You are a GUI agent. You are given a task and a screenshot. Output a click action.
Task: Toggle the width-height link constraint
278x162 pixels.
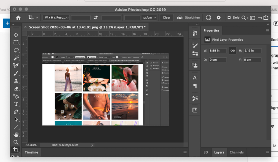click(232, 51)
